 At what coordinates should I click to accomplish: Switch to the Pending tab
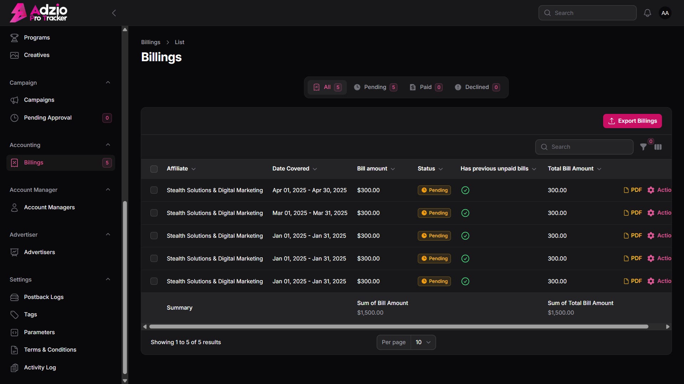click(x=375, y=87)
